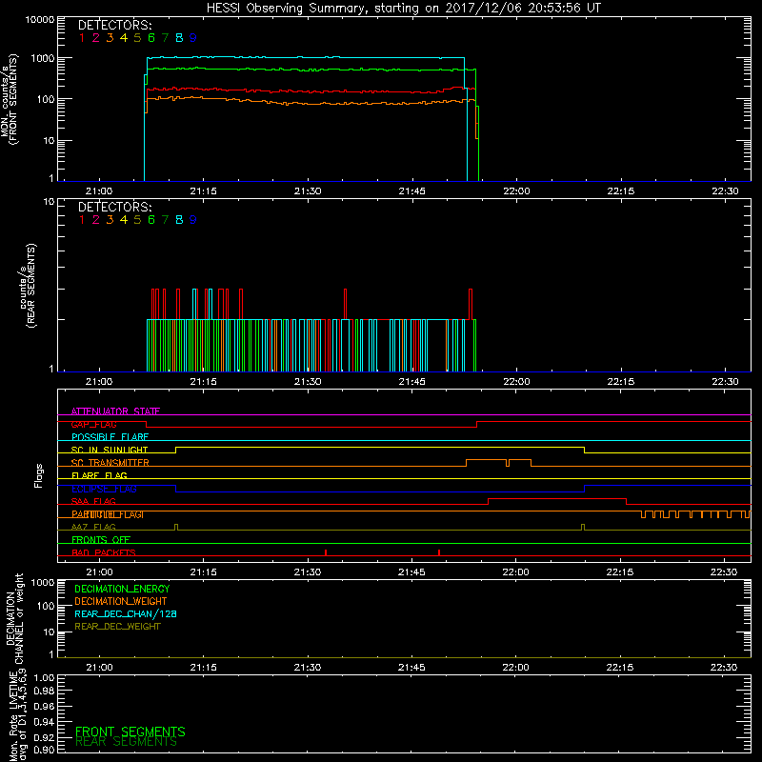This screenshot has height=762, width=762.
Task: Click 22:00 tick under front segments plot
Action: click(516, 191)
